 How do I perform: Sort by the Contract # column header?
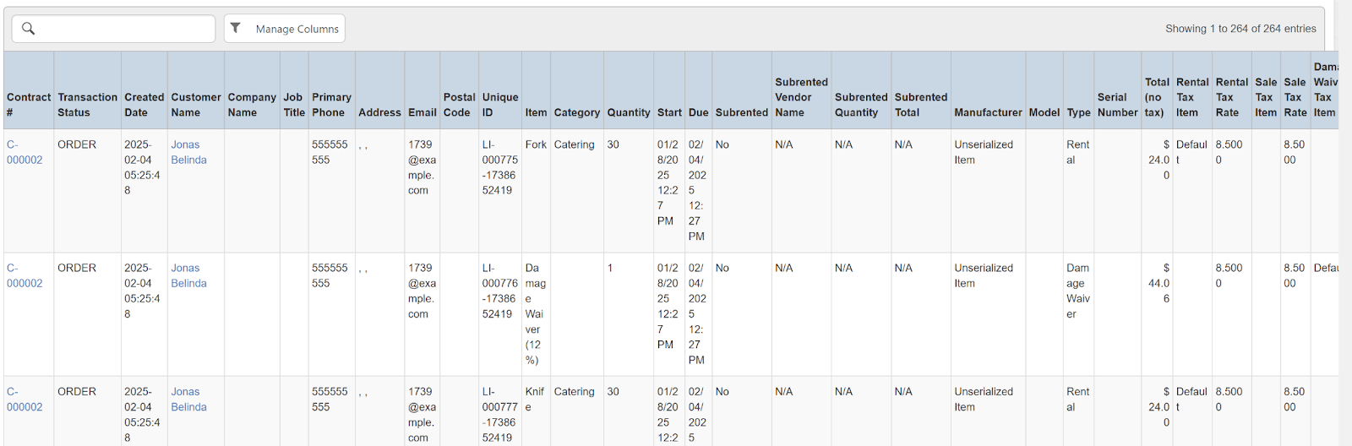(29, 105)
